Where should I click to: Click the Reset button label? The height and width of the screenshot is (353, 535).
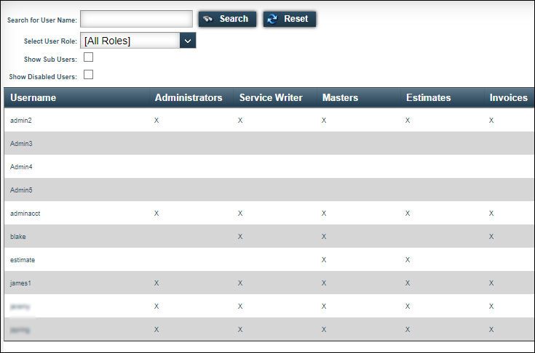296,19
